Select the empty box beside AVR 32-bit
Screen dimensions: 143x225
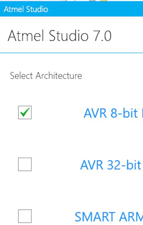click(25, 164)
